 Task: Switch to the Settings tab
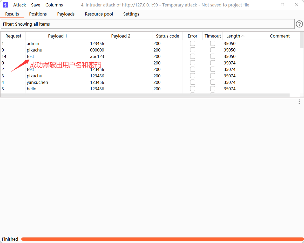tap(131, 14)
